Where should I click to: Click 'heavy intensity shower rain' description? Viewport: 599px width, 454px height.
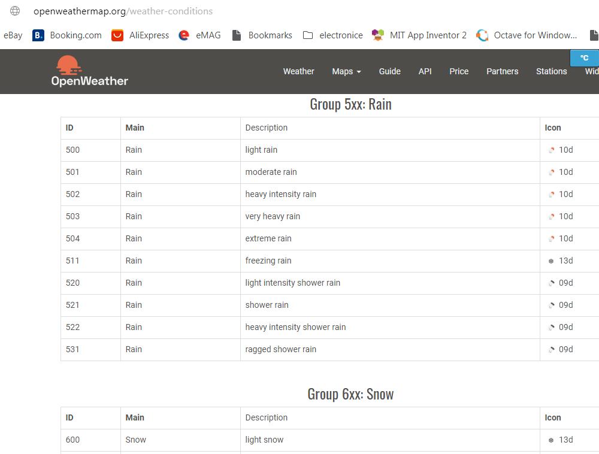click(x=295, y=327)
